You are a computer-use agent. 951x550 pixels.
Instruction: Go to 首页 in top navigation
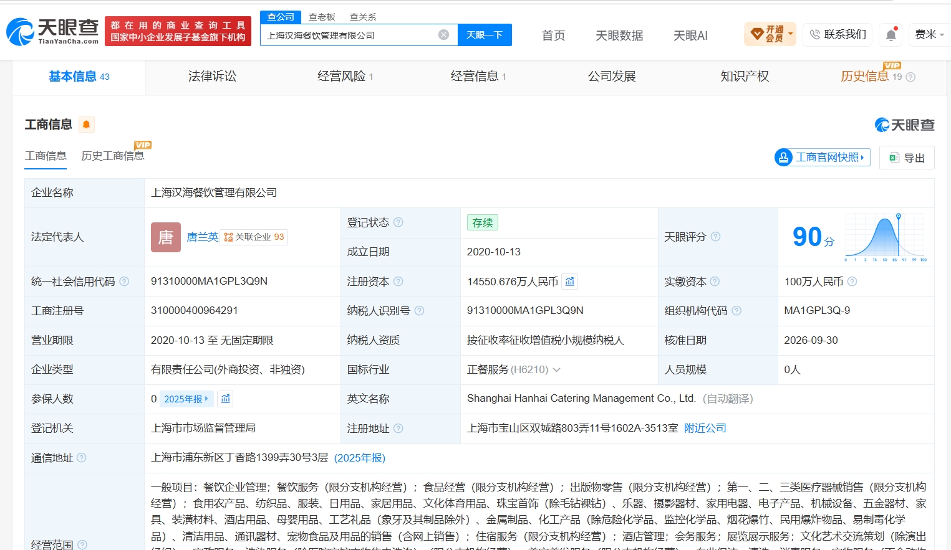pyautogui.click(x=553, y=36)
